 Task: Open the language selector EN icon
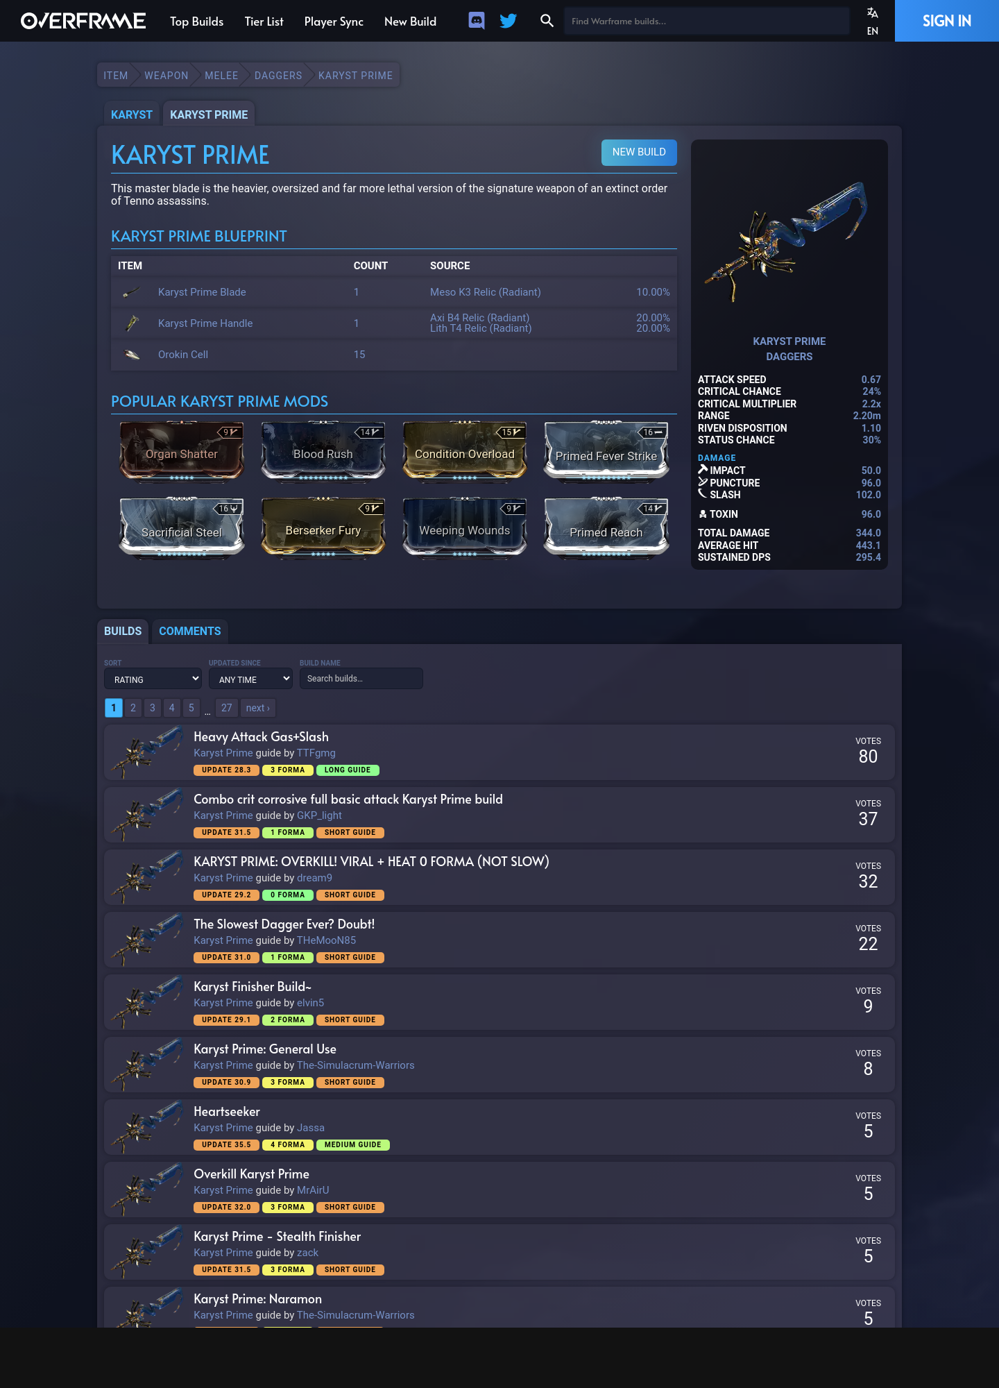(x=873, y=21)
